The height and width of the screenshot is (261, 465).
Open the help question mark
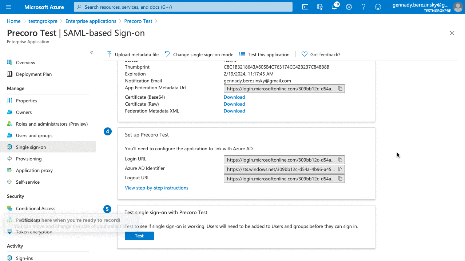[363, 7]
